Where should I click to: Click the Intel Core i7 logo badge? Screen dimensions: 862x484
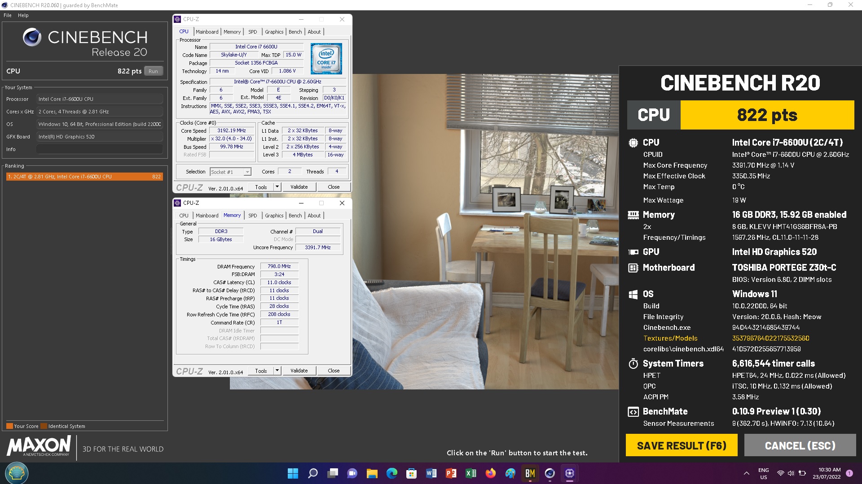pos(326,59)
